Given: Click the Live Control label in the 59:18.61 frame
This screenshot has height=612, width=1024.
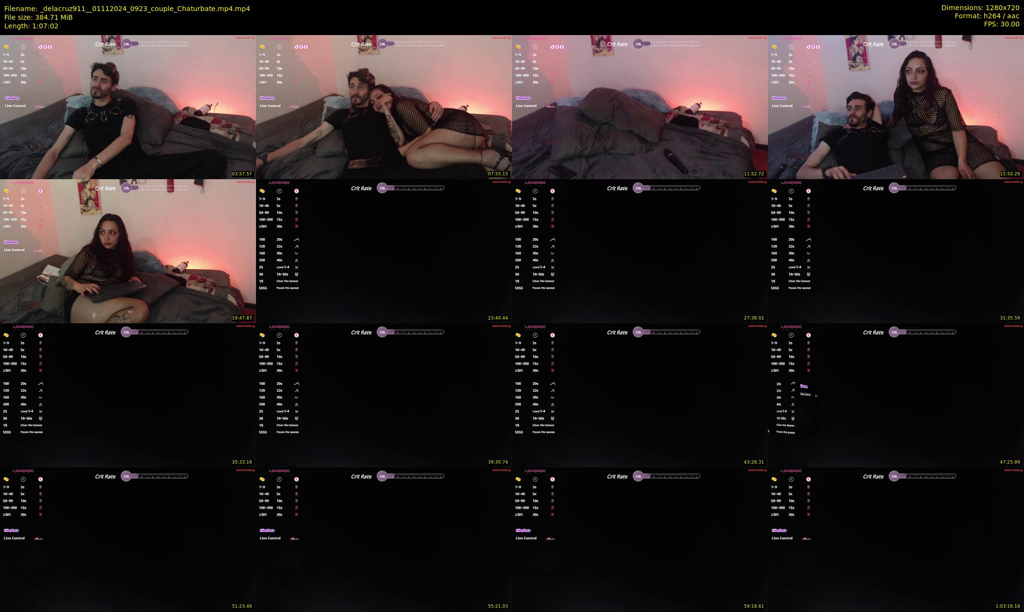Looking at the screenshot, I should [526, 538].
